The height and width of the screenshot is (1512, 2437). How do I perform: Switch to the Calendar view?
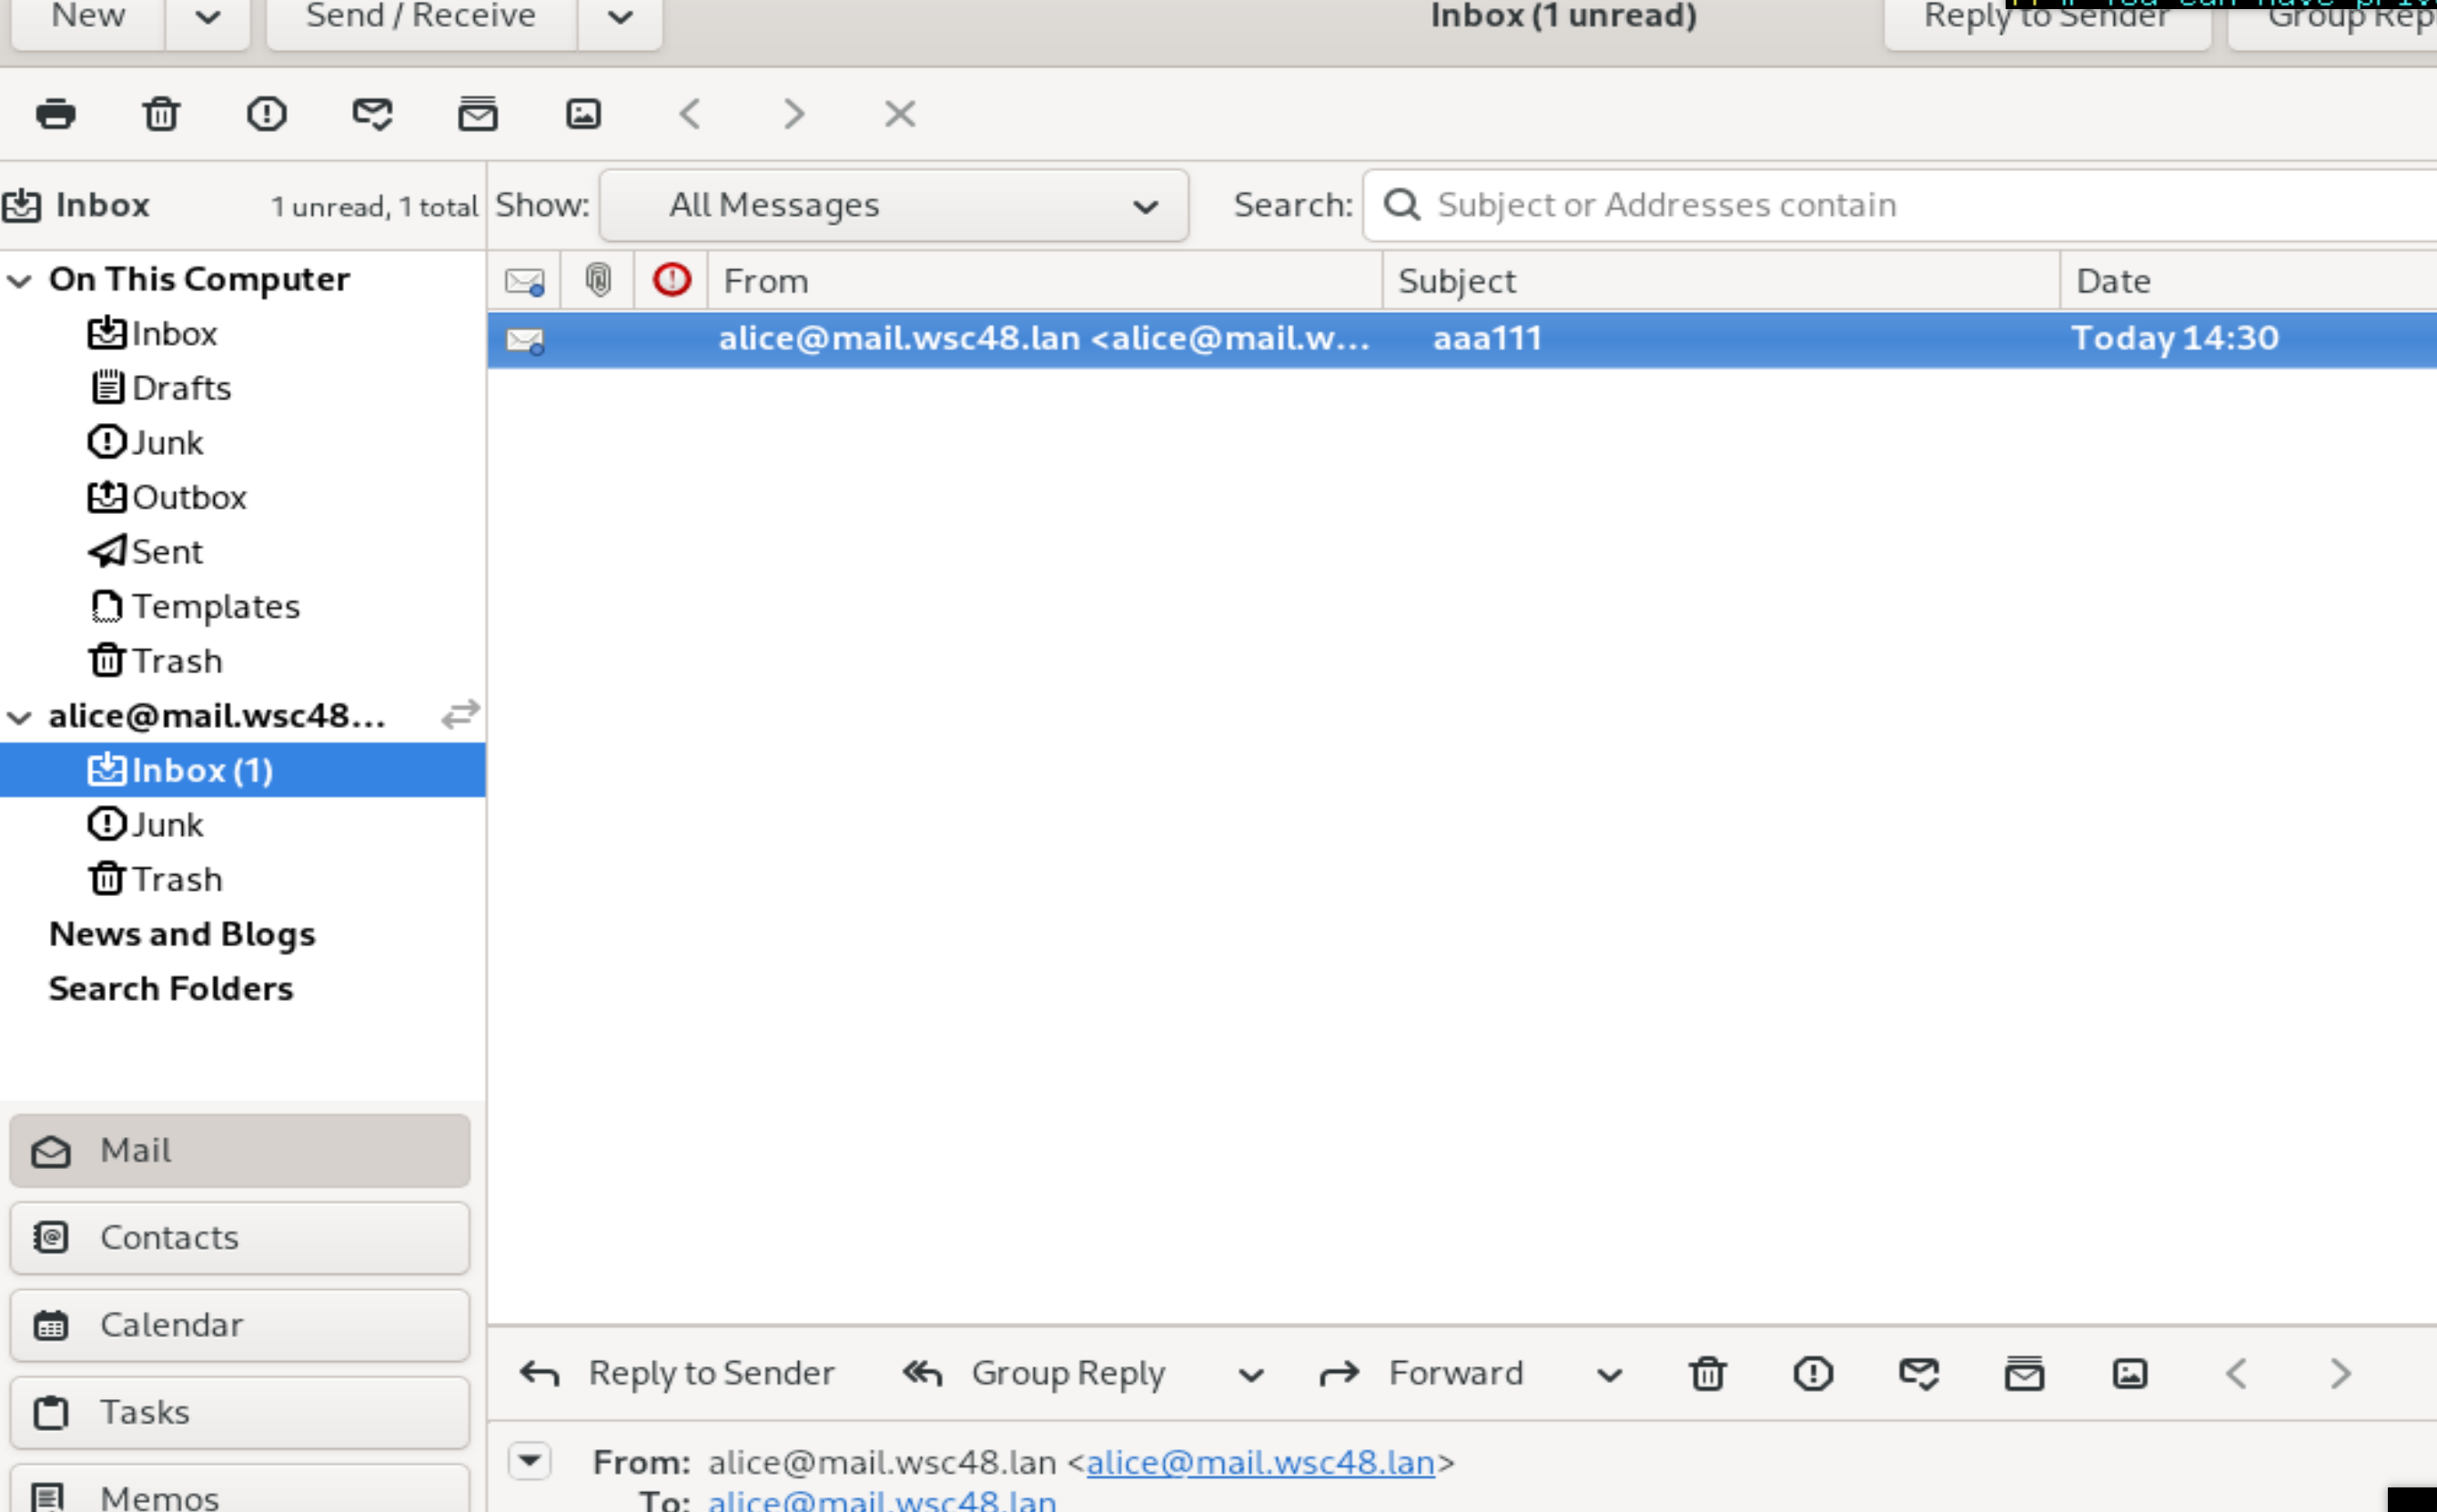239,1325
